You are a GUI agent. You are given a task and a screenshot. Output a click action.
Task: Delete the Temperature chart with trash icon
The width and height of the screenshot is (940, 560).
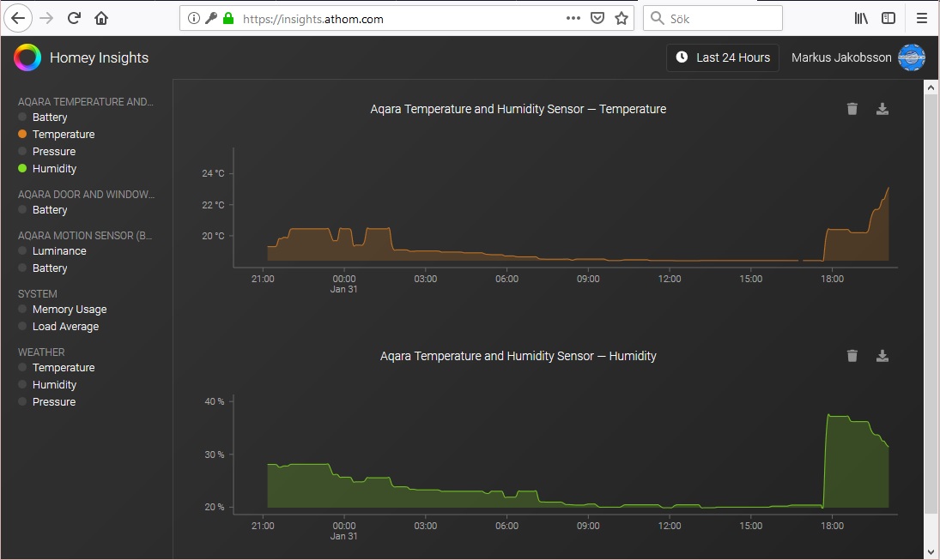point(852,109)
